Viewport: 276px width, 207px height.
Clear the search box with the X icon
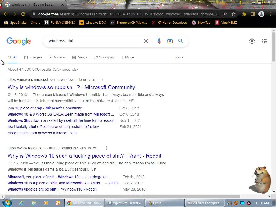click(x=146, y=41)
